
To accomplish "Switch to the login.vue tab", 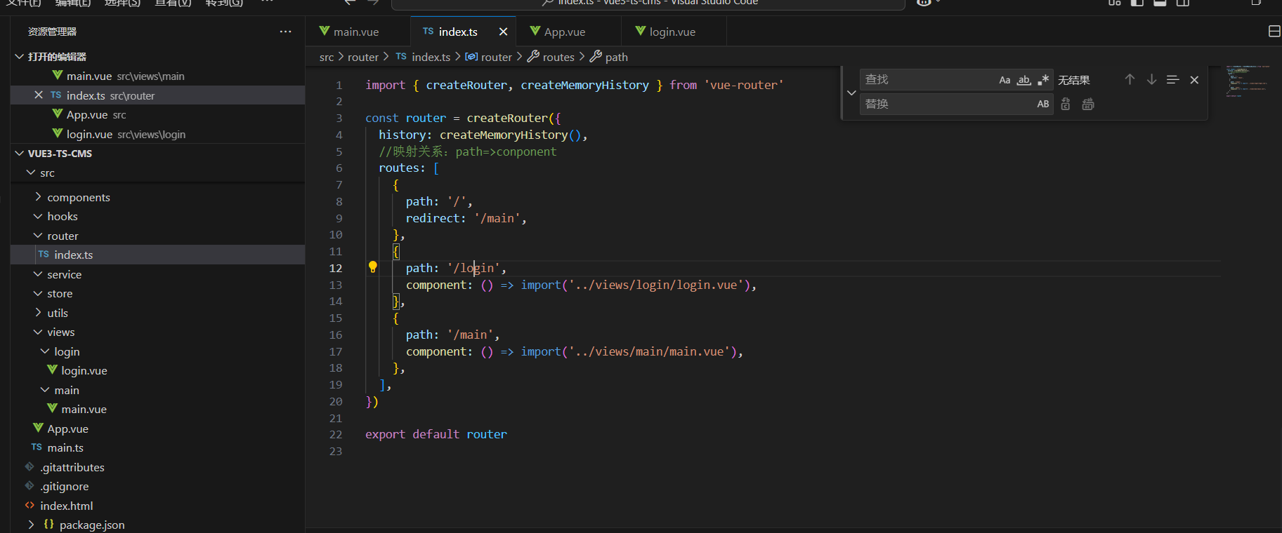I will [x=672, y=32].
